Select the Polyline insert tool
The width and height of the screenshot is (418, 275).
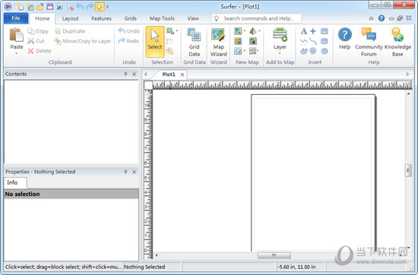pyautogui.click(x=304, y=41)
